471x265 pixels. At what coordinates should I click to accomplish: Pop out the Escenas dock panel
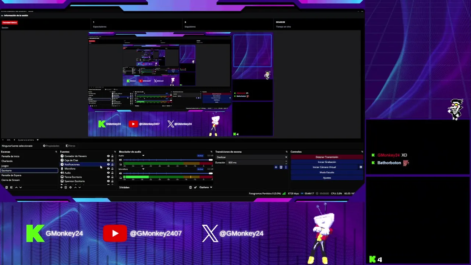tap(56, 152)
